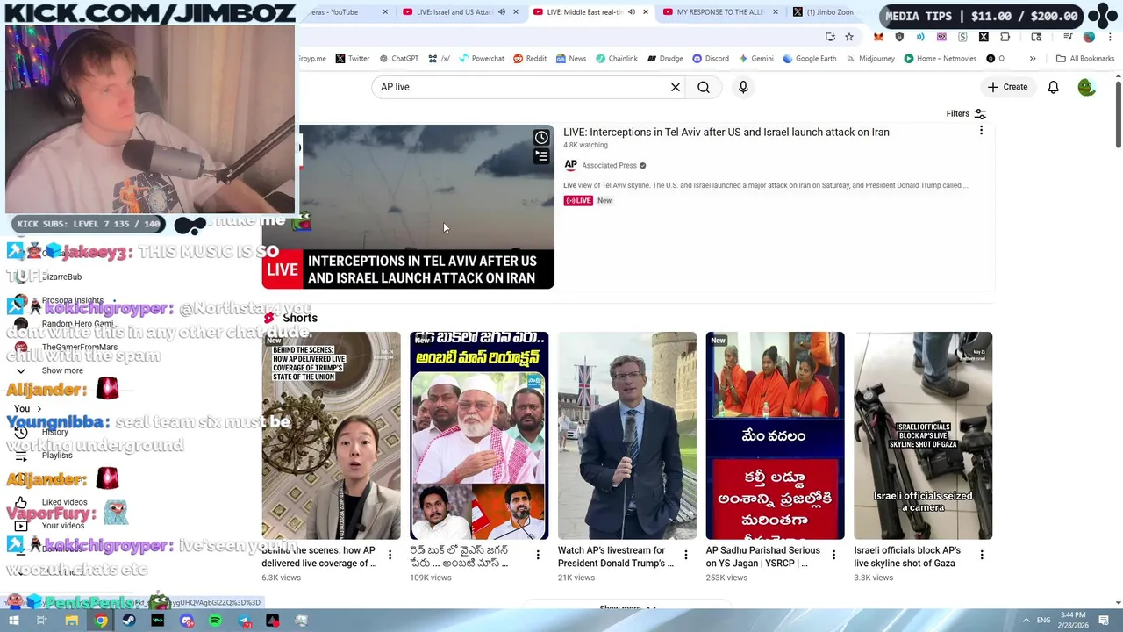Open the News bookmark
Screen dimensions: 1123x632
click(x=570, y=59)
